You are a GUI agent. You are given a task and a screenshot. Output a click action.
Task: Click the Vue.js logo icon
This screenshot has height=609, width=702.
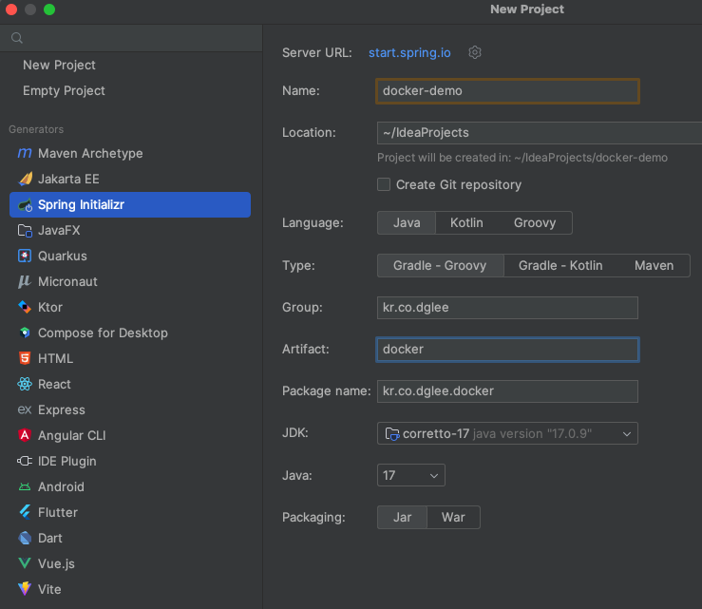click(x=25, y=563)
